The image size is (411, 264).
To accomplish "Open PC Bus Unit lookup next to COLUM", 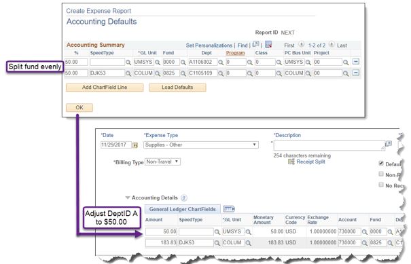I will point(308,73).
